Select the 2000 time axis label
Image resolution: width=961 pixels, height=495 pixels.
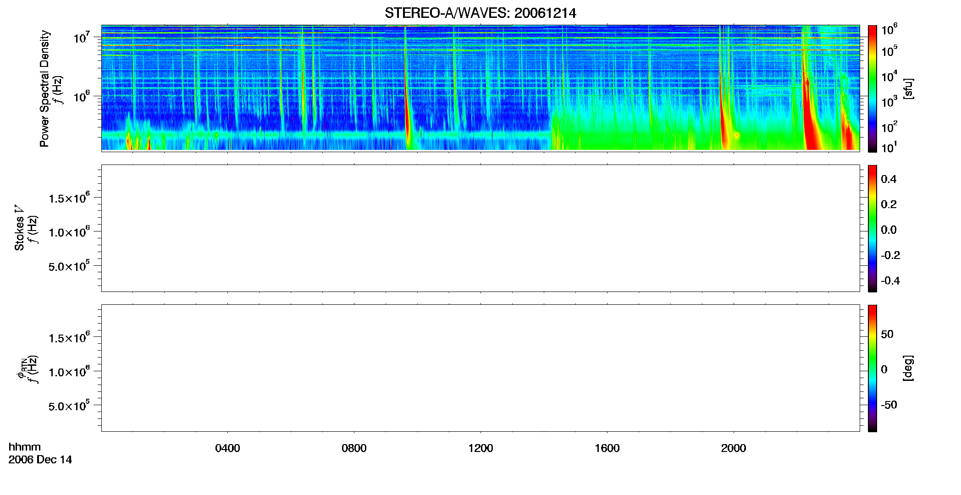pyautogui.click(x=734, y=448)
